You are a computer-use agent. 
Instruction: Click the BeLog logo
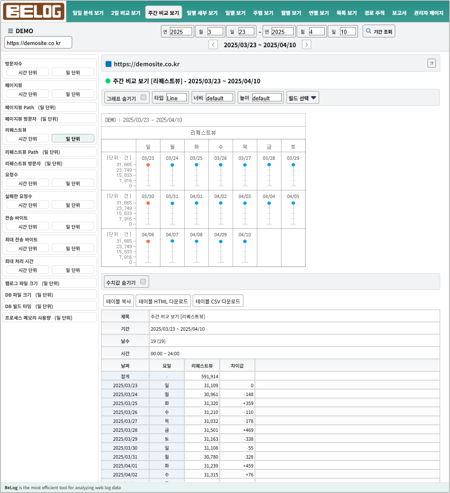point(34,11)
